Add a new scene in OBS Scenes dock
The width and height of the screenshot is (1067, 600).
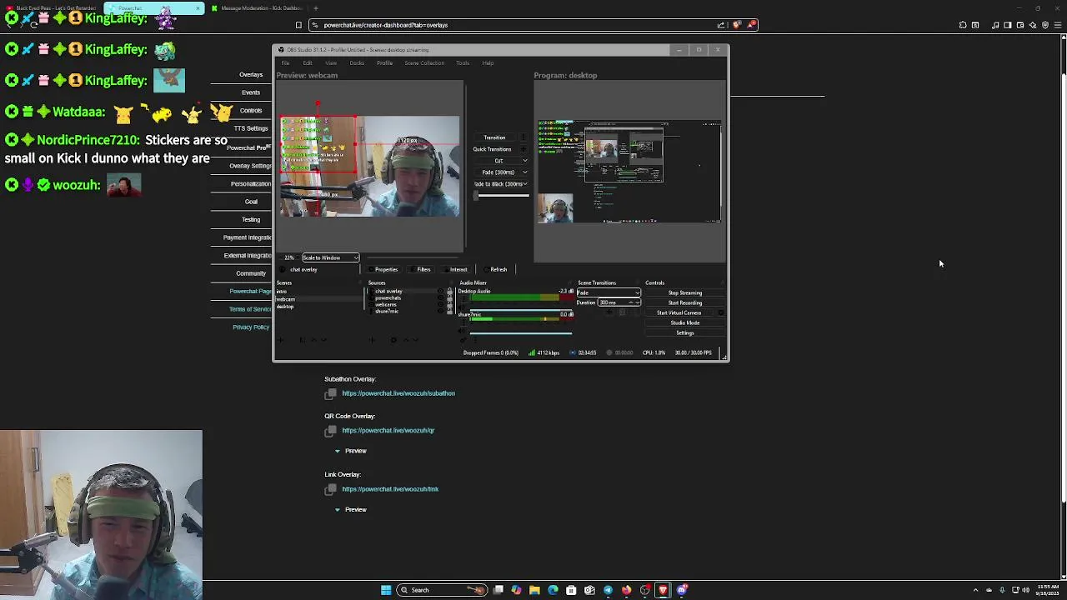pos(281,340)
